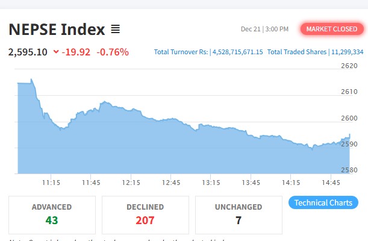Image resolution: width=368 pixels, height=241 pixels.
Task: Click the chart's peak near market open
Action: click(31, 80)
